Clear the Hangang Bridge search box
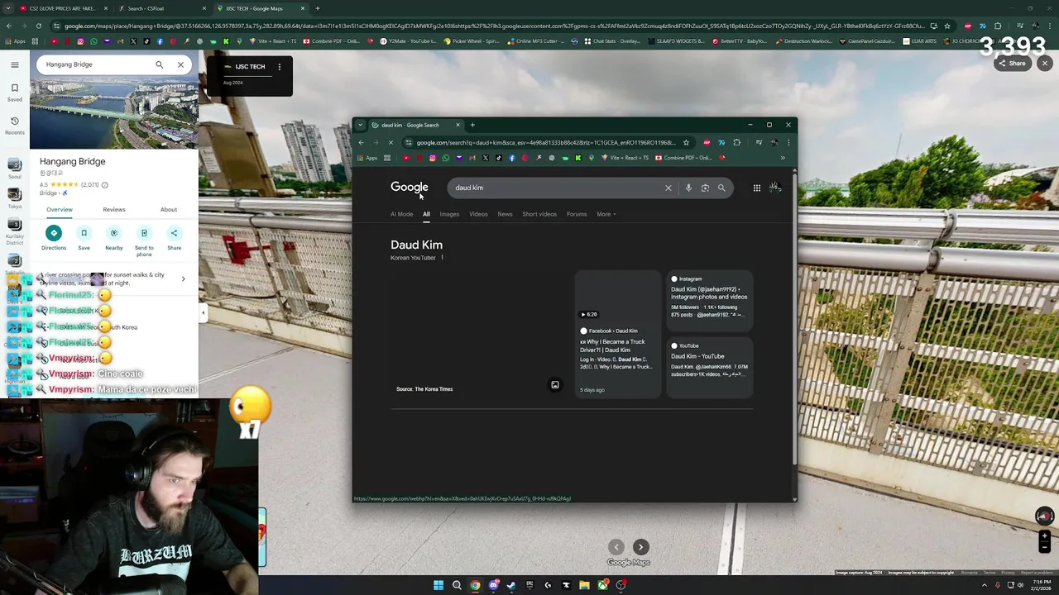The width and height of the screenshot is (1059, 595). click(x=180, y=64)
